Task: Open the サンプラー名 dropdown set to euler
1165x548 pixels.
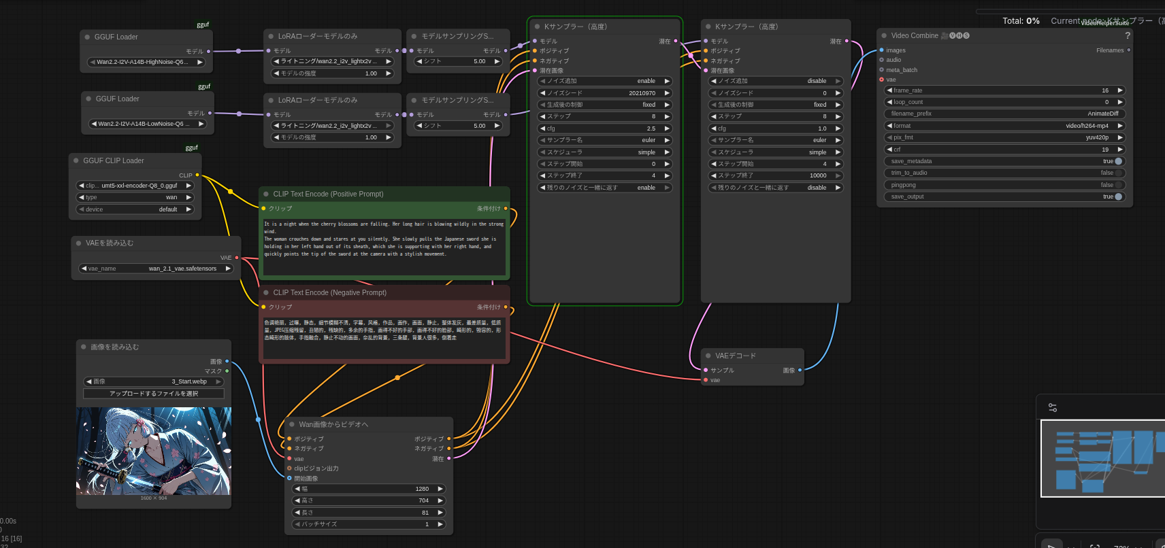Action: tap(604, 140)
